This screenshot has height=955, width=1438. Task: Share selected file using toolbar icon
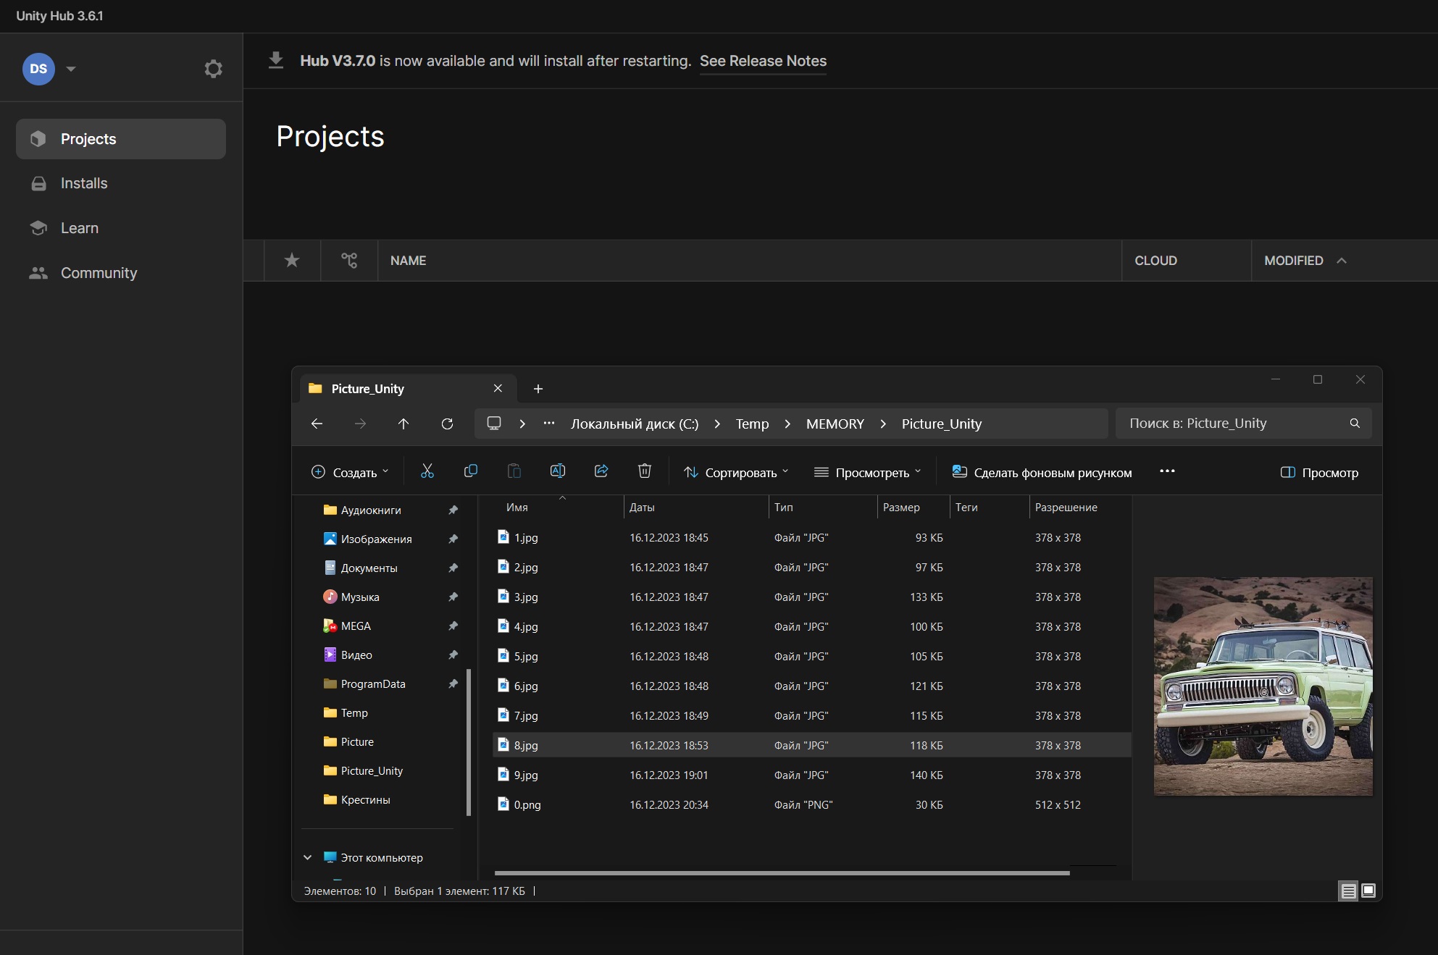pos(601,471)
